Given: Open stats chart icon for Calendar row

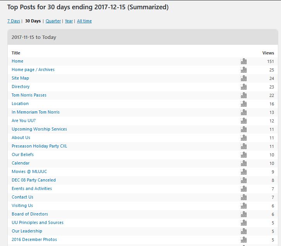Looking at the screenshot, I should (x=243, y=163).
